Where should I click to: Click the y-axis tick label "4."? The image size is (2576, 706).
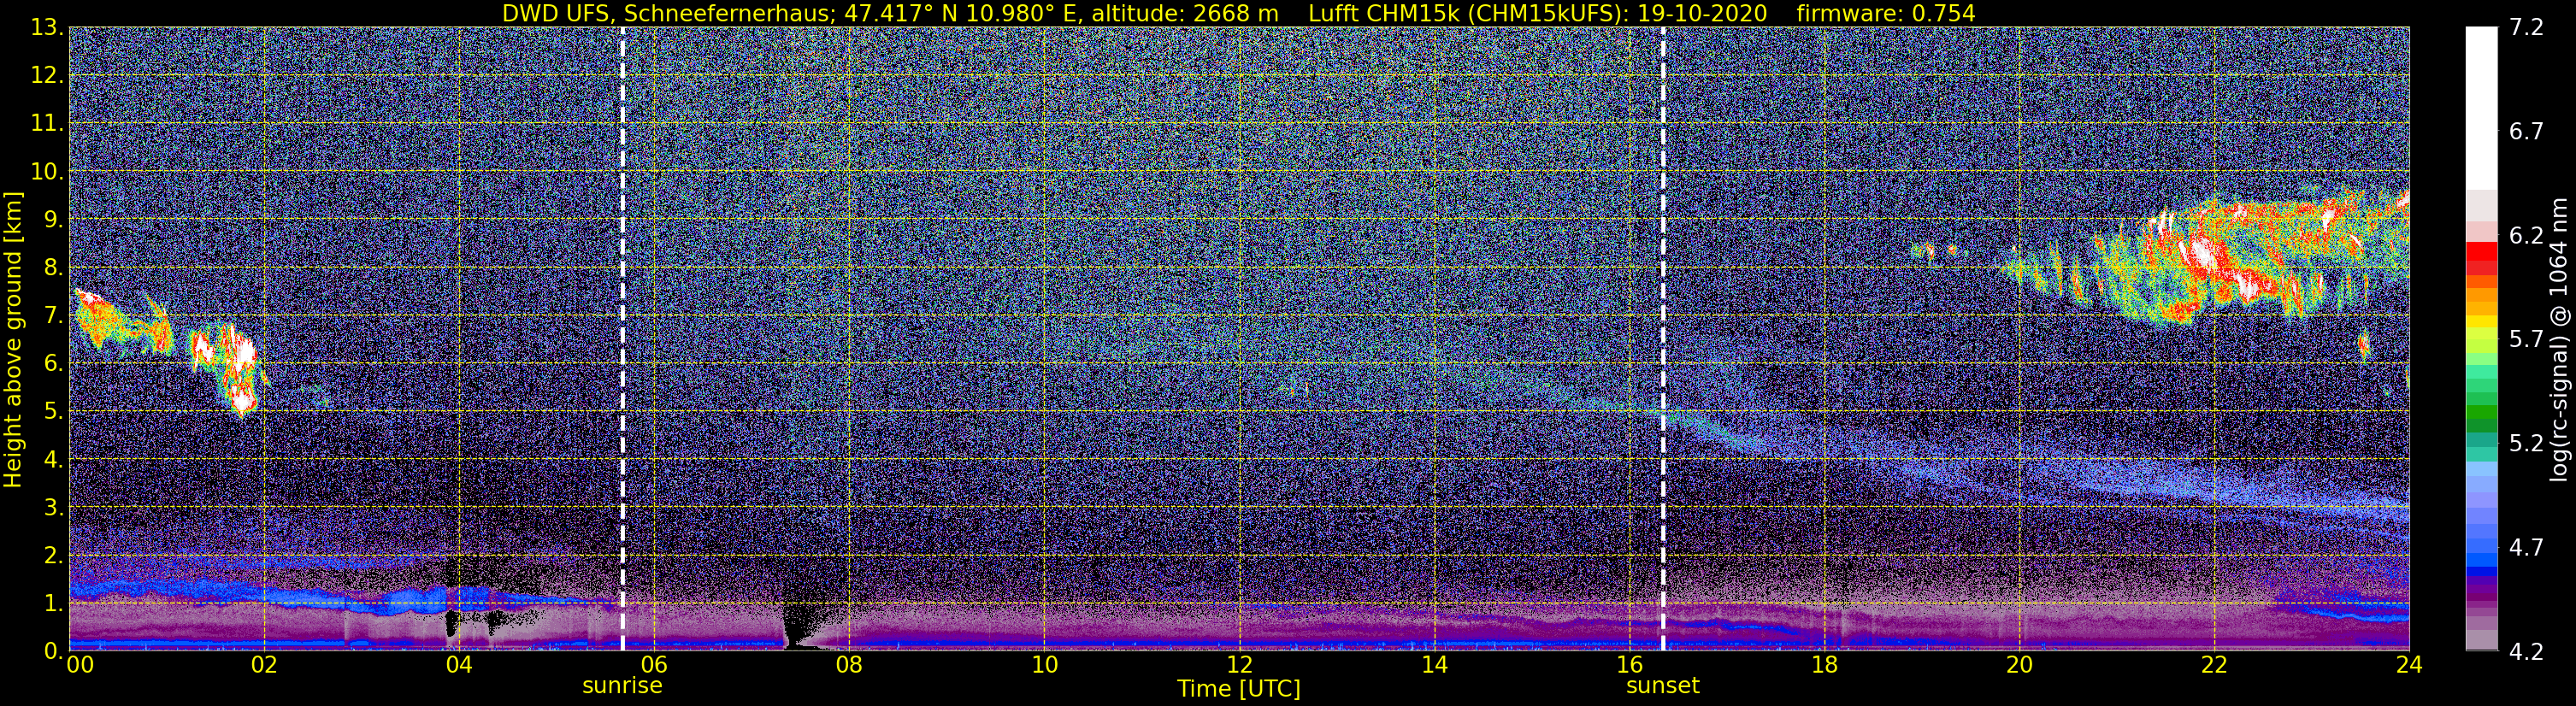click(53, 459)
